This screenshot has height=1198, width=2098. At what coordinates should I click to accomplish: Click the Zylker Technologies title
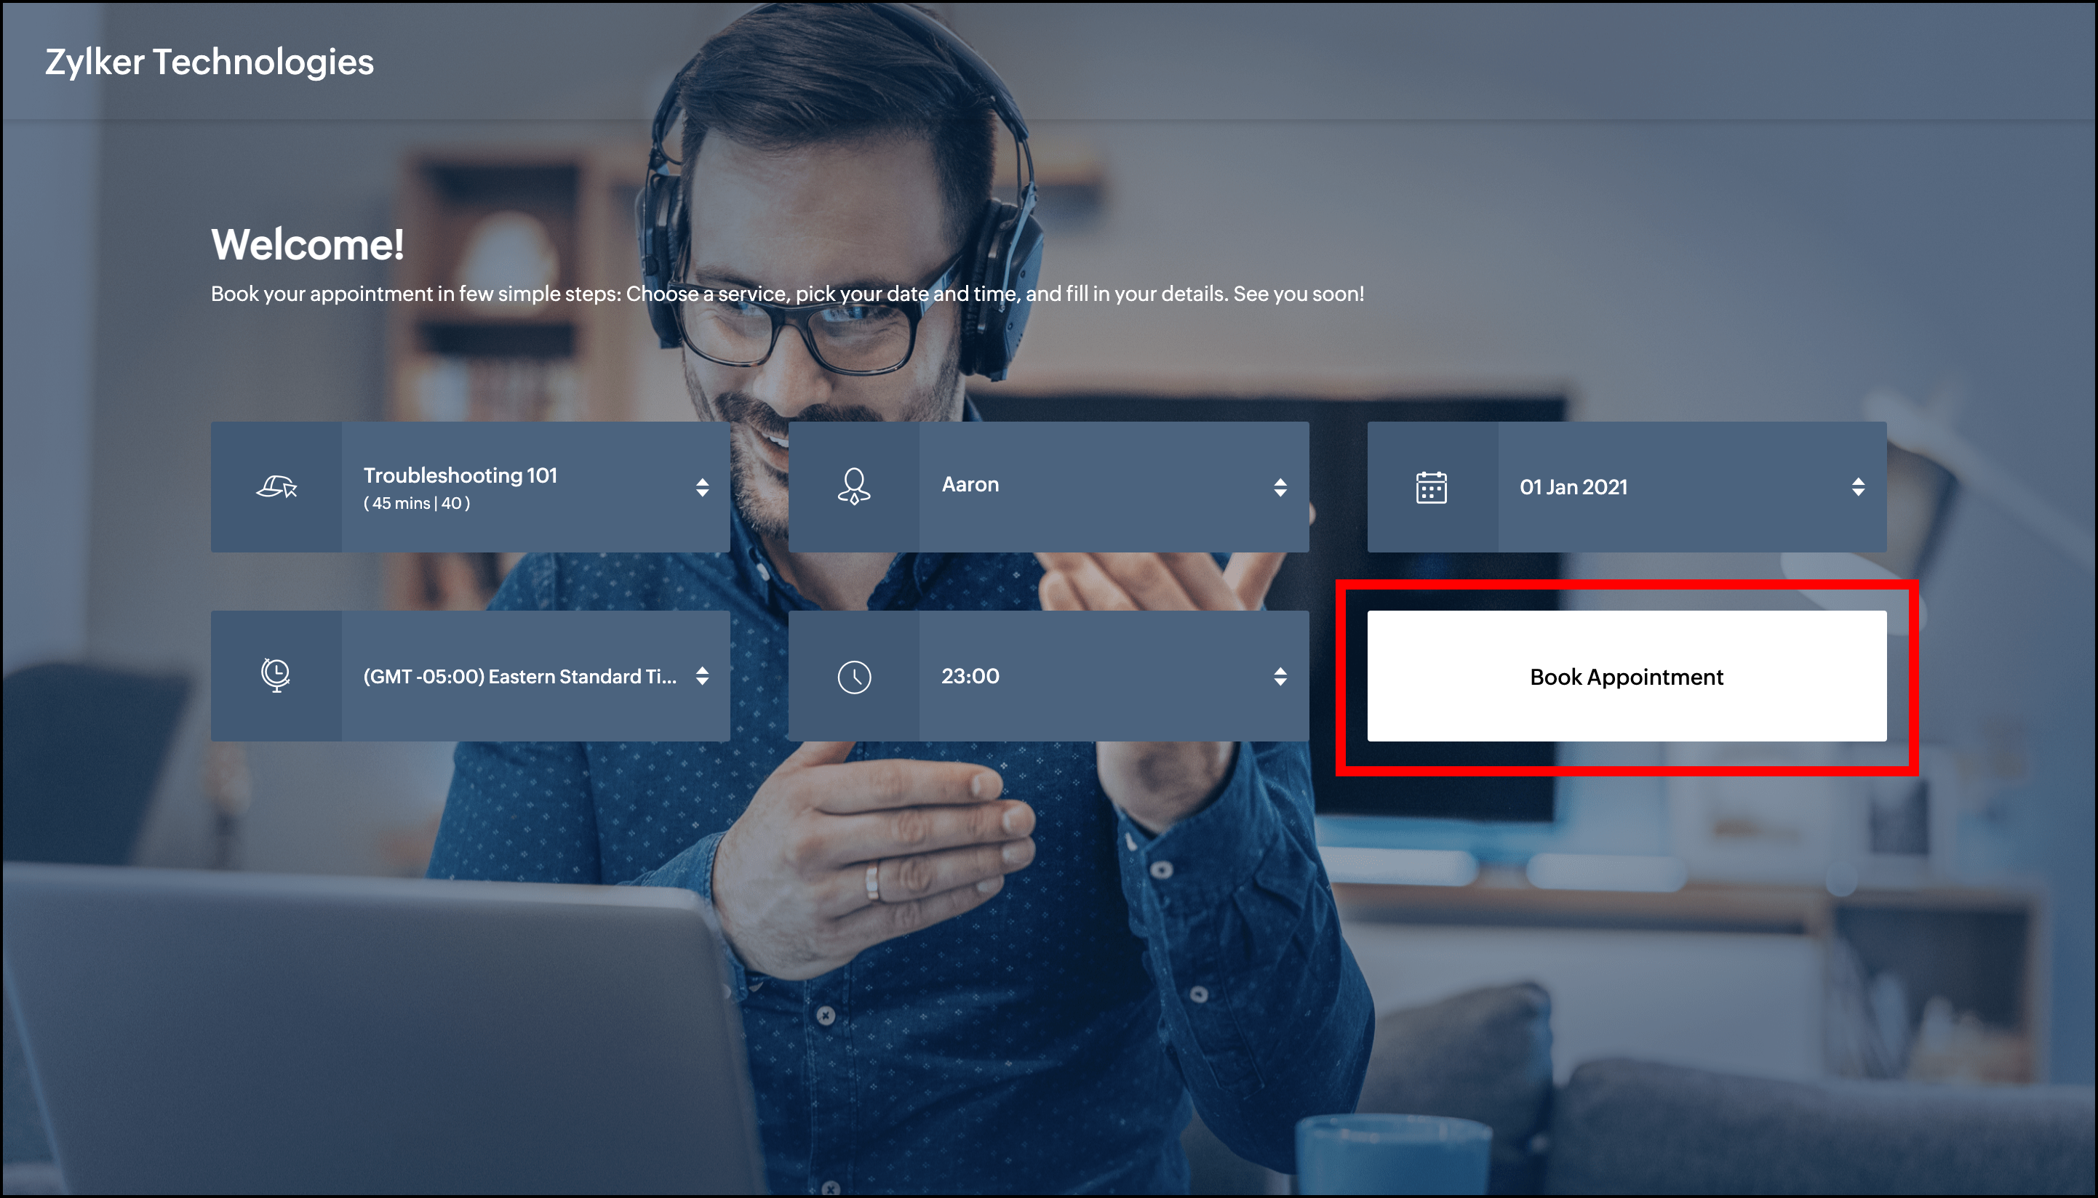pyautogui.click(x=209, y=63)
